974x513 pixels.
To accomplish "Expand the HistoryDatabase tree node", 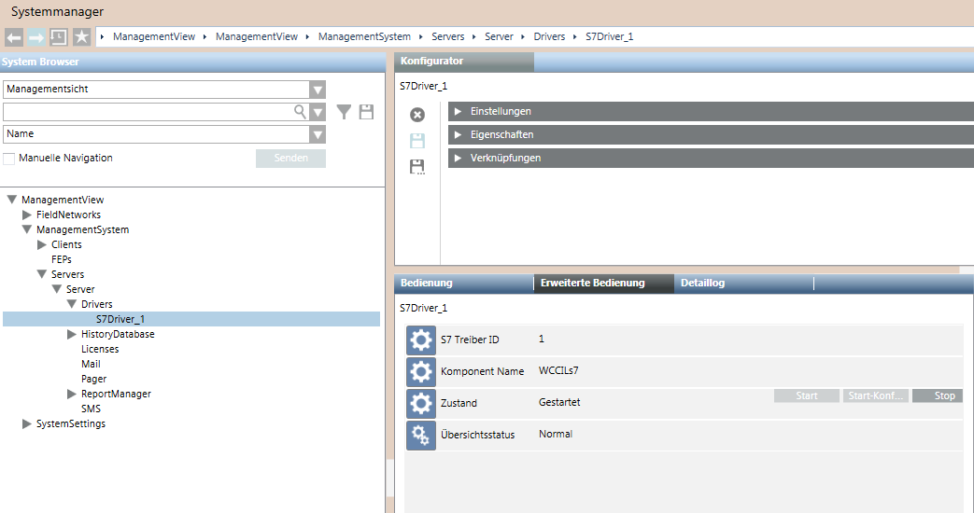I will coord(72,334).
